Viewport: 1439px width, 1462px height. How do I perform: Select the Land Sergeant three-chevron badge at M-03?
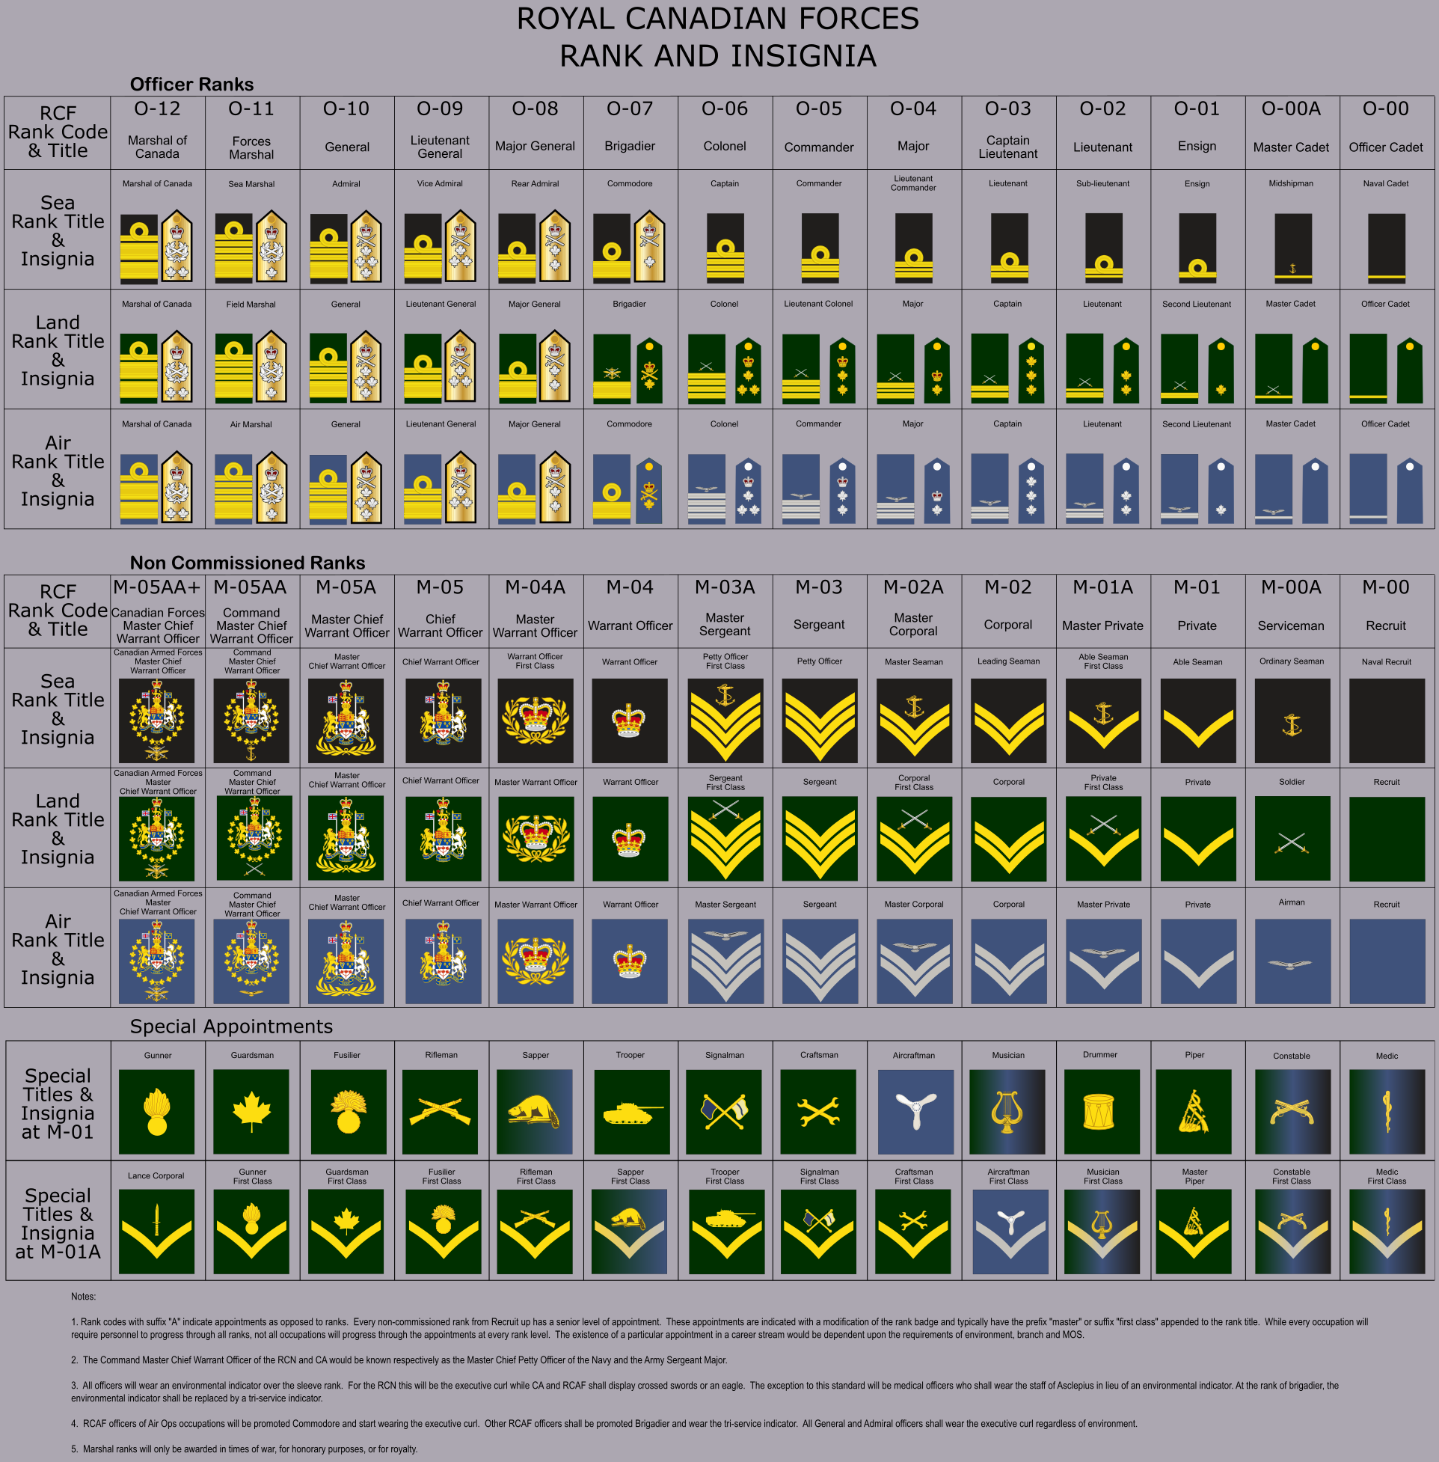point(820,838)
